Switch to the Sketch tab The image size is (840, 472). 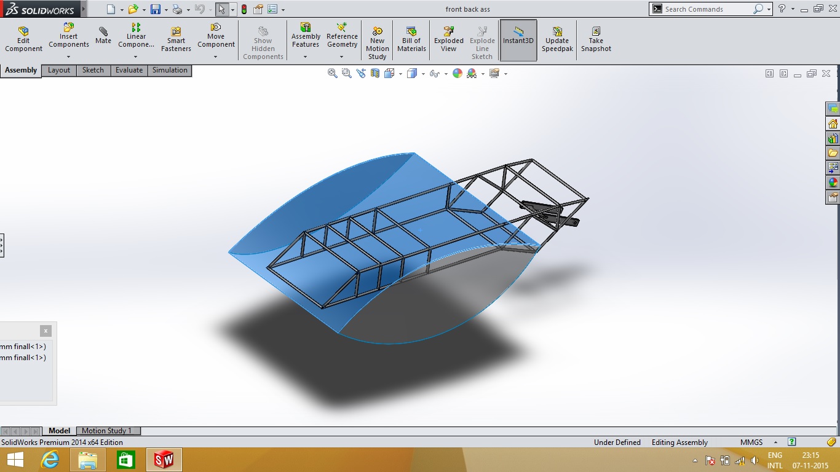[x=93, y=70]
